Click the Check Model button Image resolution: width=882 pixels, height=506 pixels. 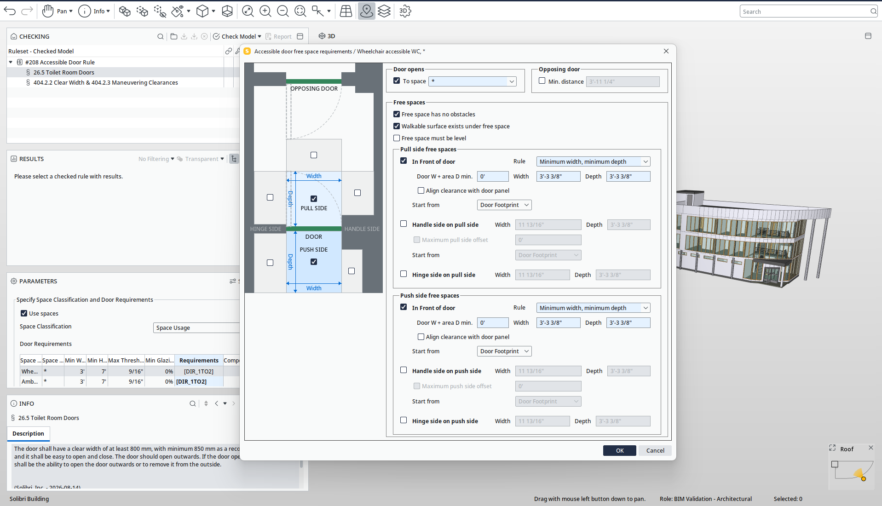coord(234,36)
